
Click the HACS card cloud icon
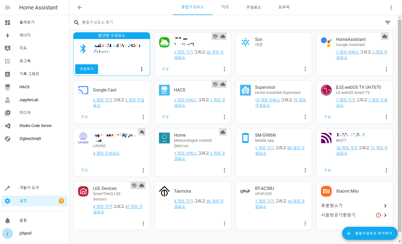click(x=223, y=84)
